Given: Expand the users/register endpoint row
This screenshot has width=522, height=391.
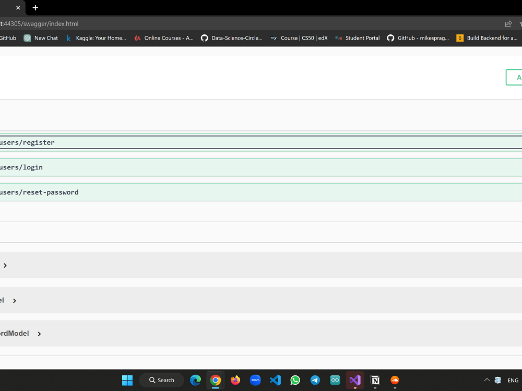Looking at the screenshot, I should [209, 142].
